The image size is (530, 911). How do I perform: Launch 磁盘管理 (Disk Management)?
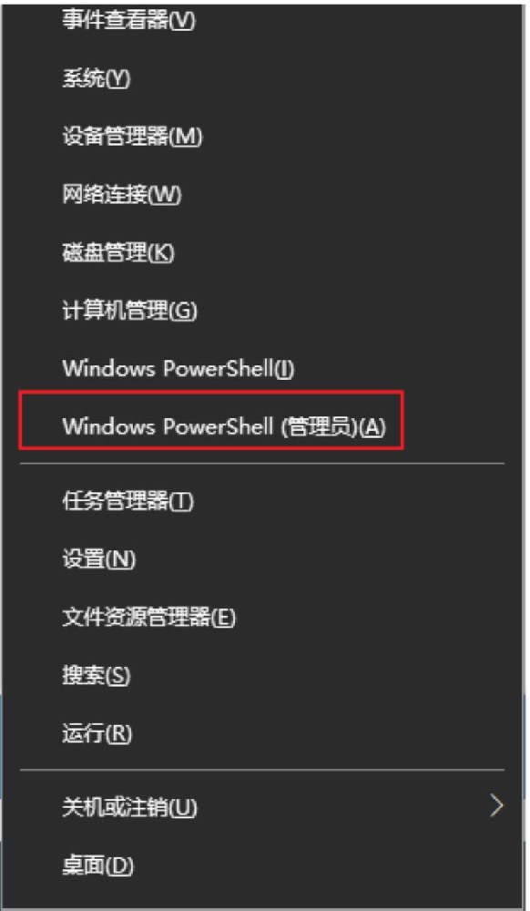pyautogui.click(x=262, y=253)
